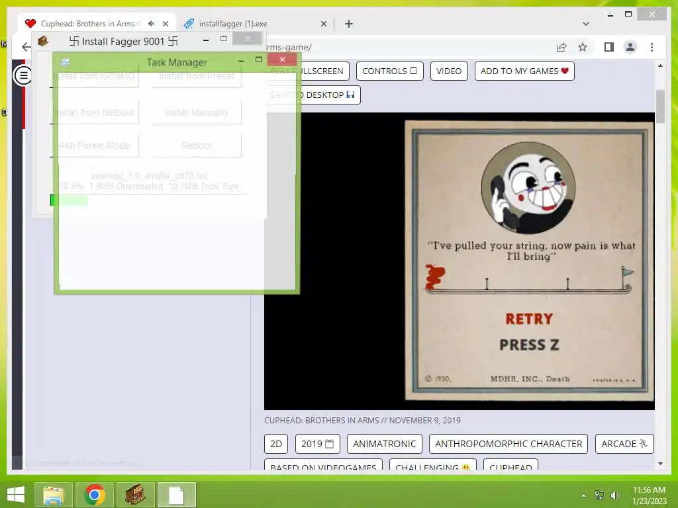
Task: Open the network icon in the system tray
Action: click(600, 495)
